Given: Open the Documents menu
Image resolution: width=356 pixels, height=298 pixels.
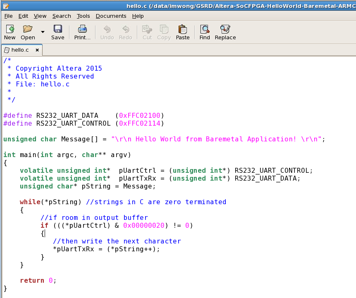Looking at the screenshot, I should [111, 16].
